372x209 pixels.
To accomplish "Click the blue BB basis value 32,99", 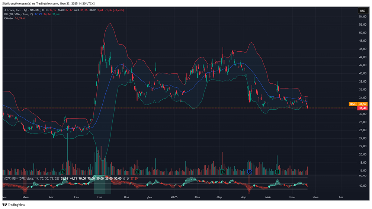I will [x=38, y=14].
